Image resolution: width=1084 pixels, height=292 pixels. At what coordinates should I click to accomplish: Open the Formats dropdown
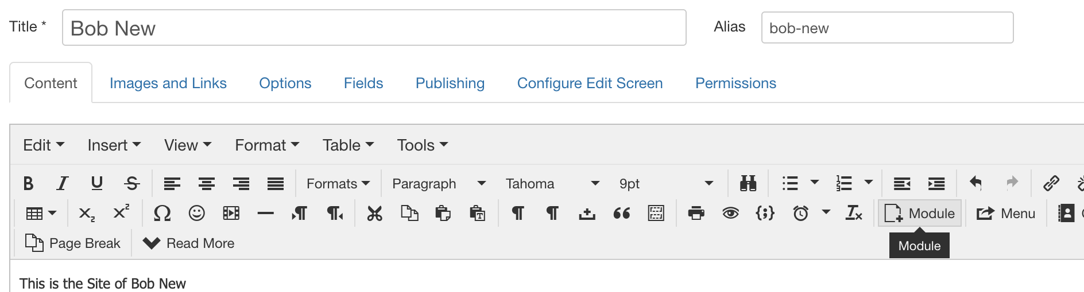(x=338, y=183)
